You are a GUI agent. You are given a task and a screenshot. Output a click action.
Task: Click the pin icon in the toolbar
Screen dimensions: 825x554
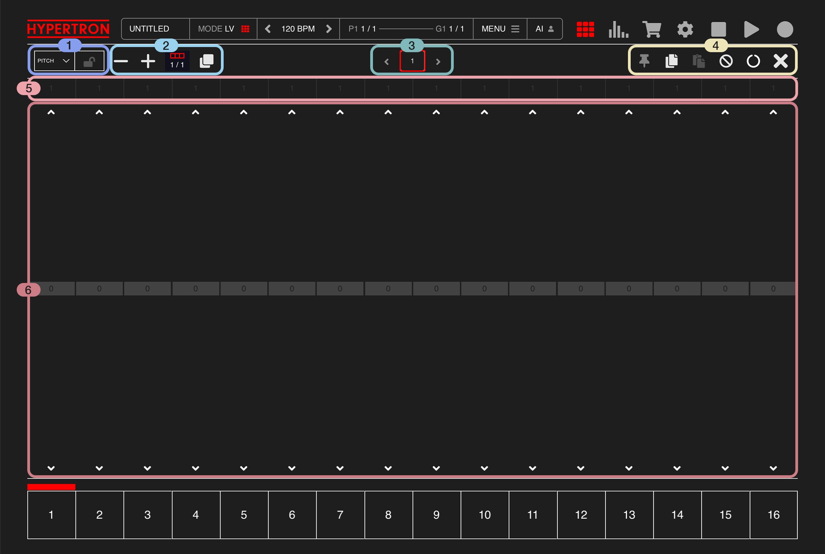(x=644, y=61)
